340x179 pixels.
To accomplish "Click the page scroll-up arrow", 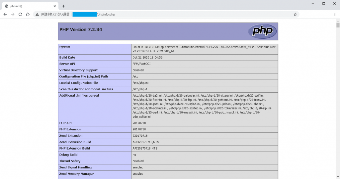I will 338,21.
